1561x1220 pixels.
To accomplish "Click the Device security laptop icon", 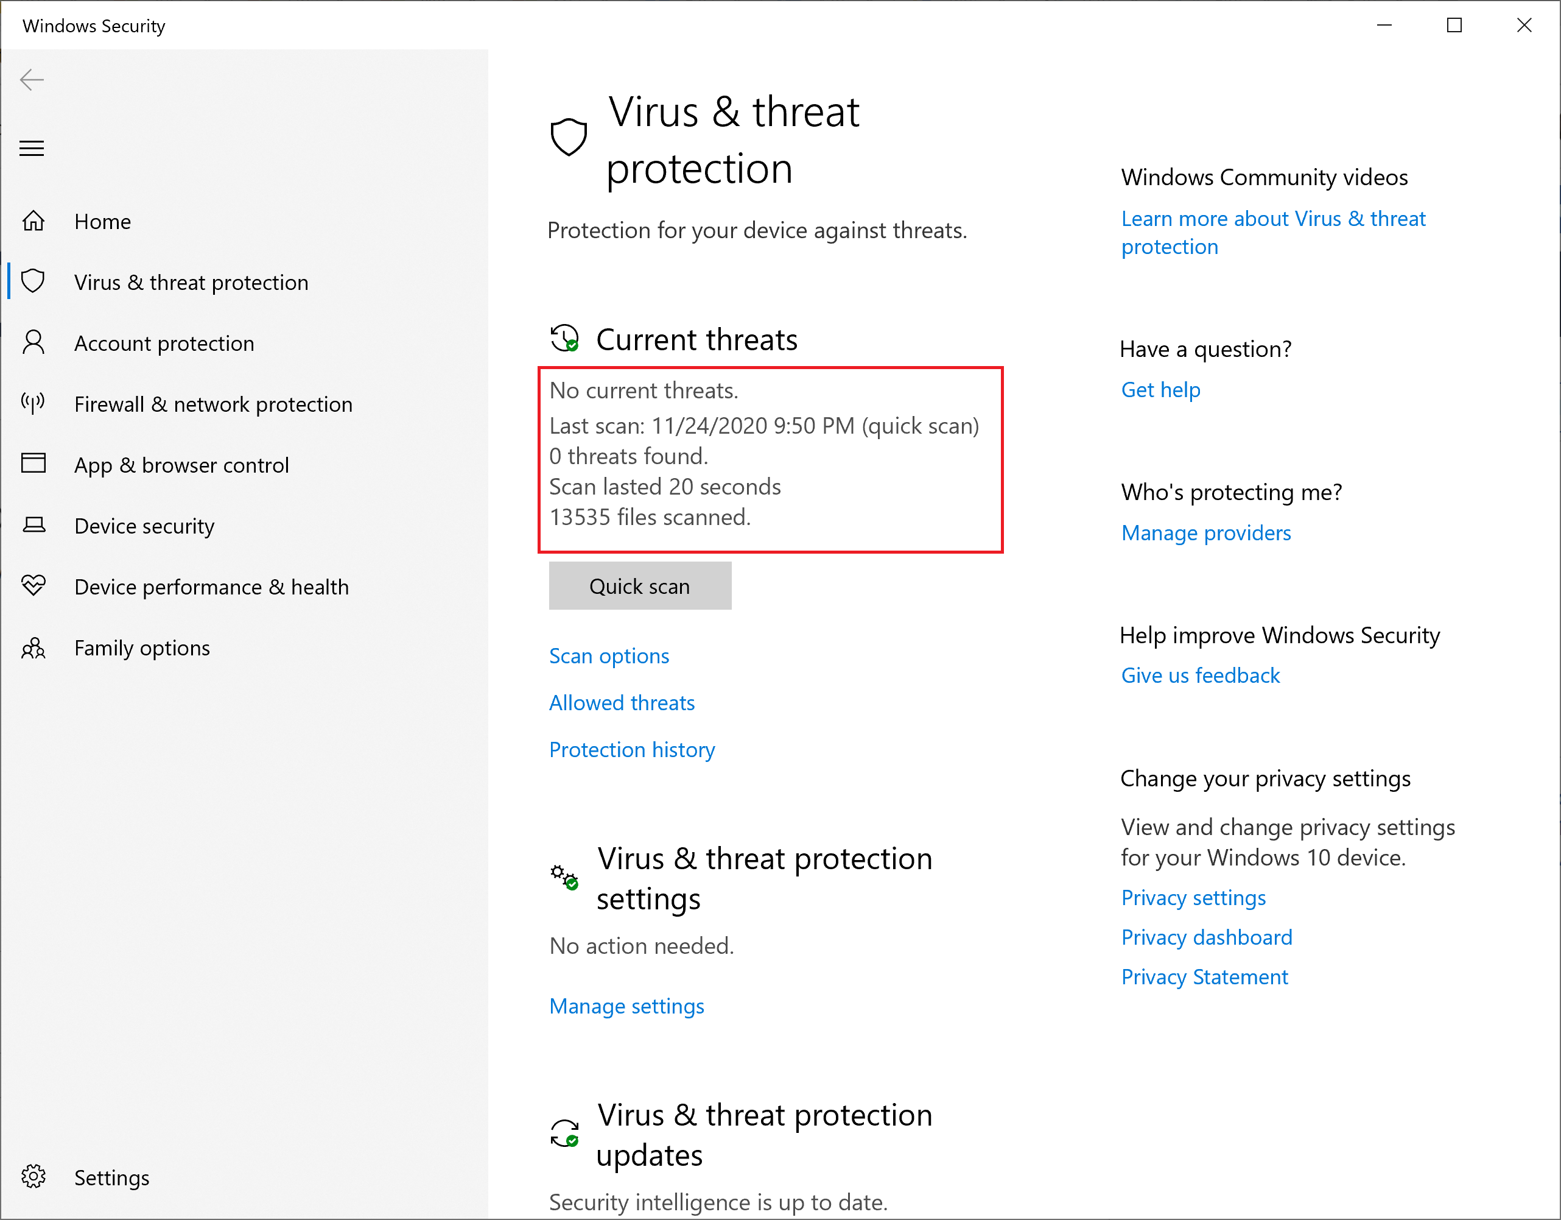I will [x=33, y=525].
